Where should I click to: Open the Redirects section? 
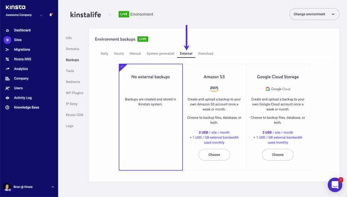tap(73, 82)
